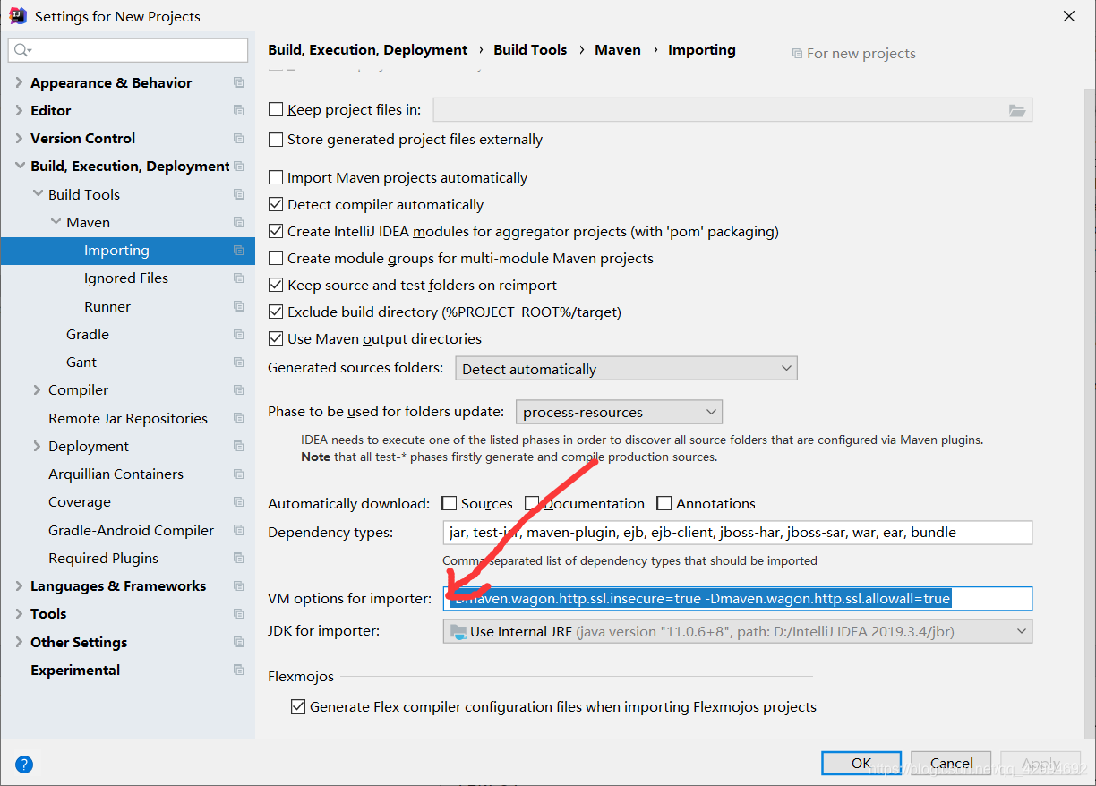Click the settings search box
The image size is (1096, 786).
tap(128, 50)
